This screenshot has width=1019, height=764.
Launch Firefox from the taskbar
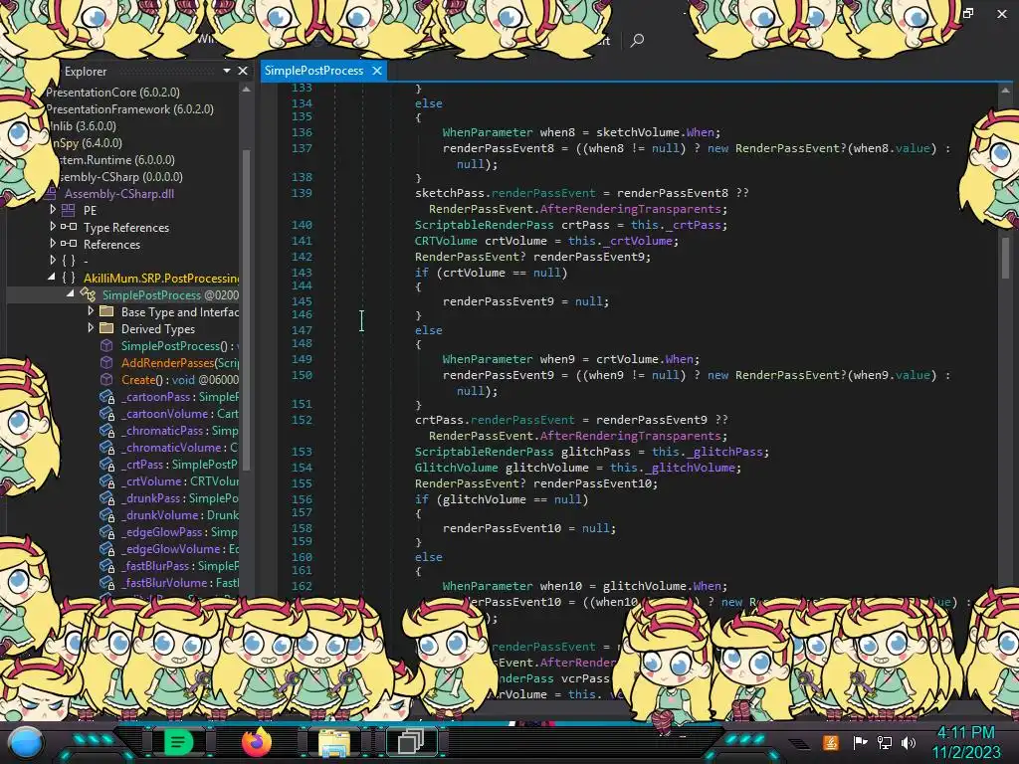click(256, 742)
